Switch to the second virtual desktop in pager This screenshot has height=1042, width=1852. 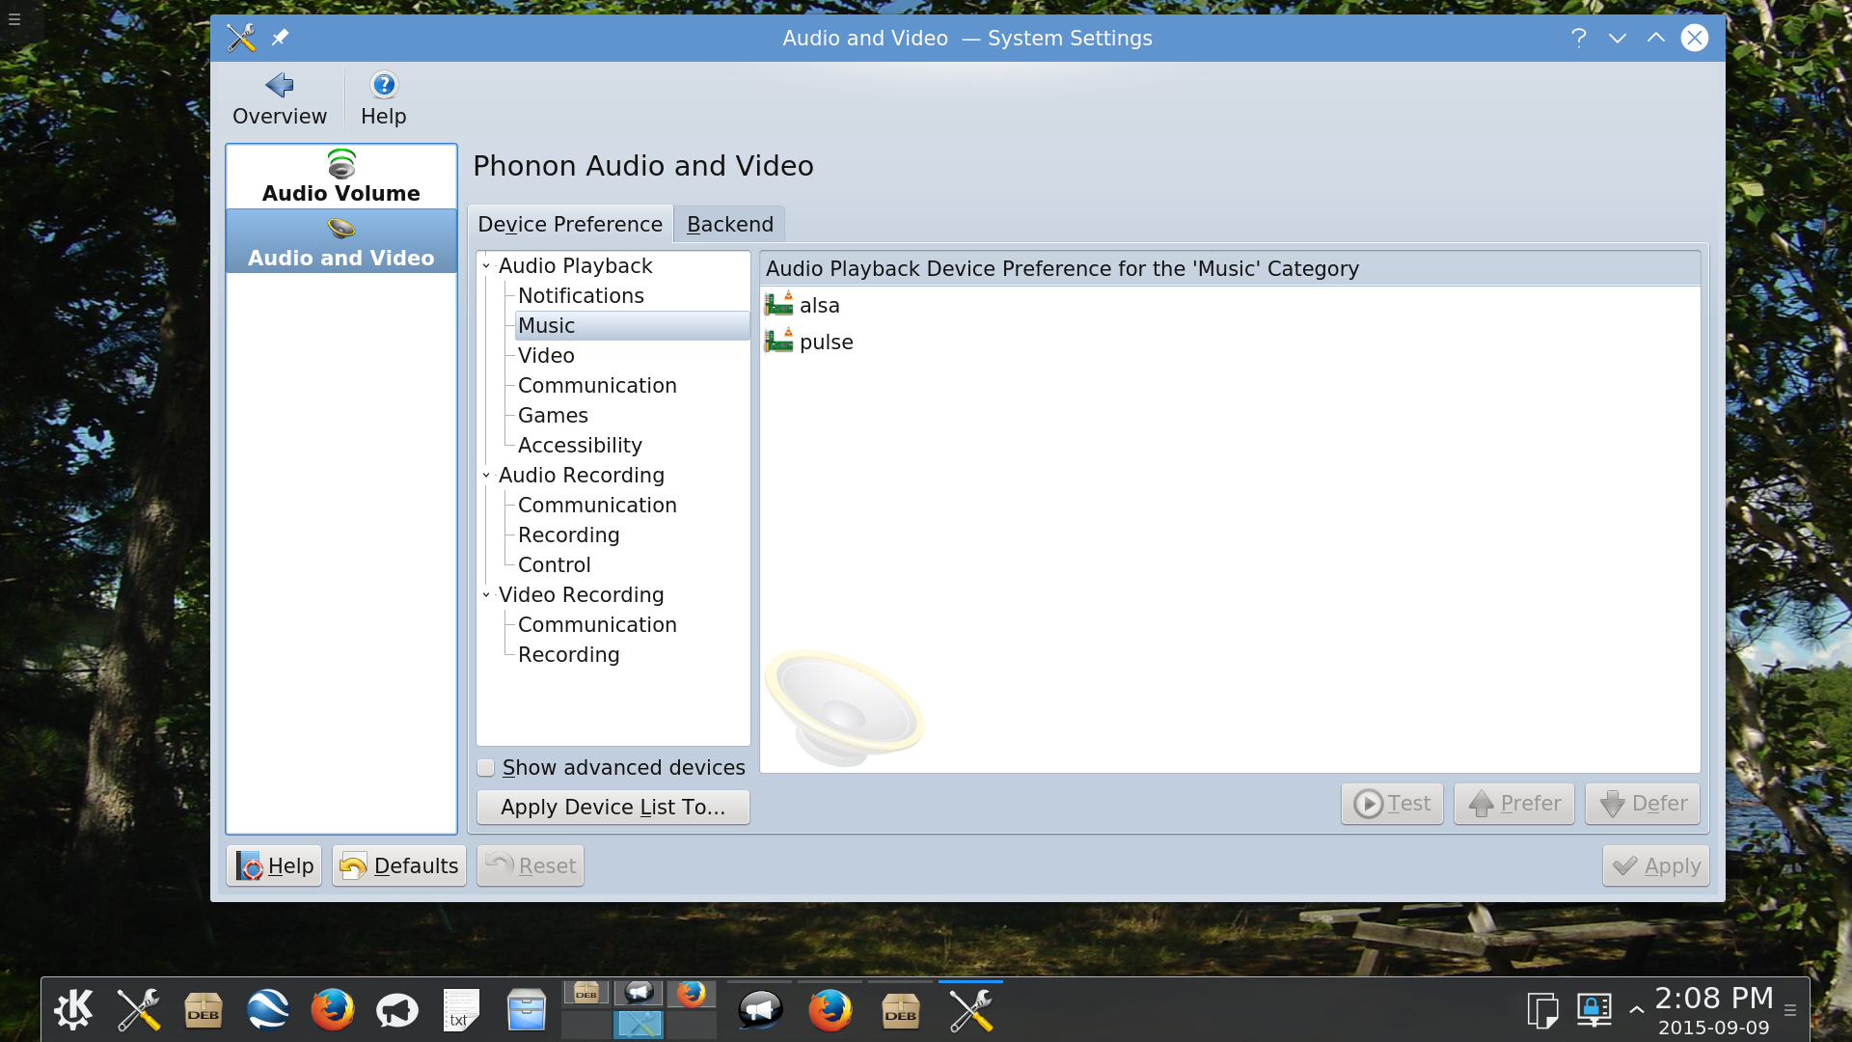[639, 995]
